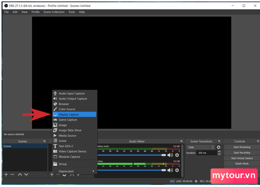Open the Fade transition dropdown
260x187 pixels.
click(200, 147)
